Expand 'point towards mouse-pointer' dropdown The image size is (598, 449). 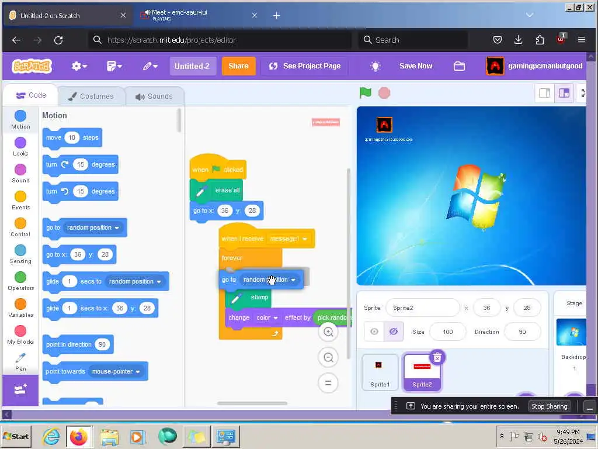pyautogui.click(x=138, y=371)
